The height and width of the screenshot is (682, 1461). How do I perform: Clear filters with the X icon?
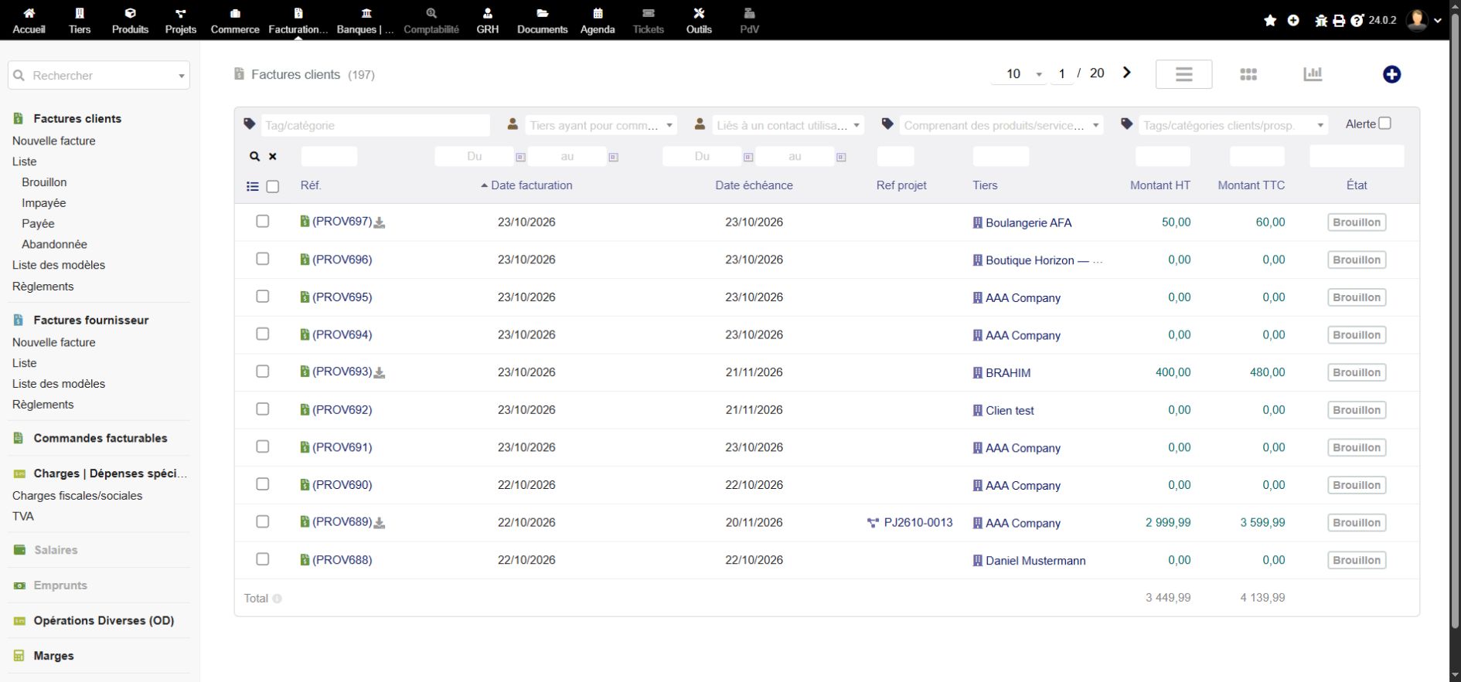point(273,156)
